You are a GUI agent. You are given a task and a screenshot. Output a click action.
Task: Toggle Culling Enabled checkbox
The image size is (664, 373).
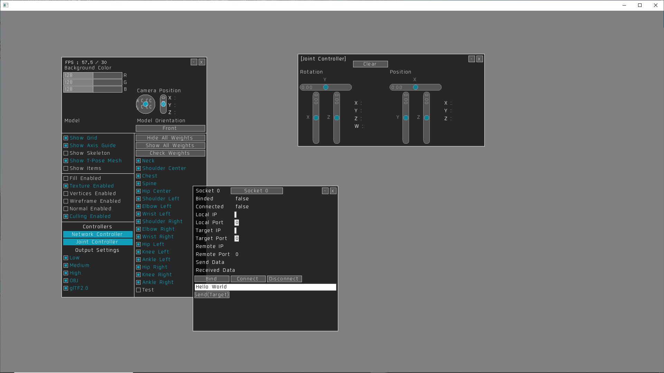tap(66, 217)
